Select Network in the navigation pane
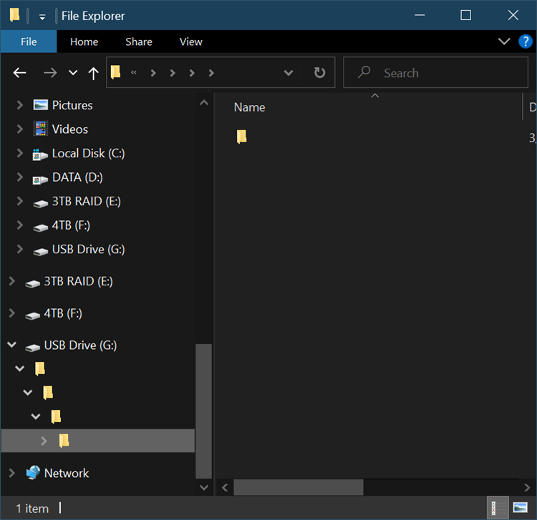 coord(67,473)
